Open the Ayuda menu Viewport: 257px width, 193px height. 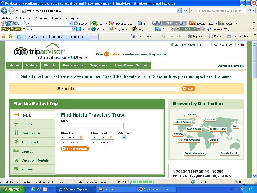(x=75, y=18)
